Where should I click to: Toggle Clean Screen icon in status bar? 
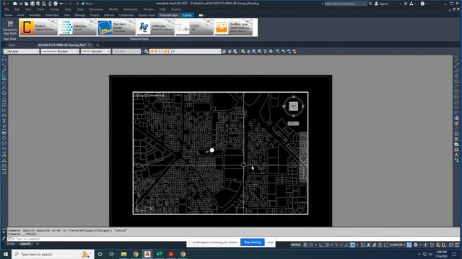(x=450, y=245)
